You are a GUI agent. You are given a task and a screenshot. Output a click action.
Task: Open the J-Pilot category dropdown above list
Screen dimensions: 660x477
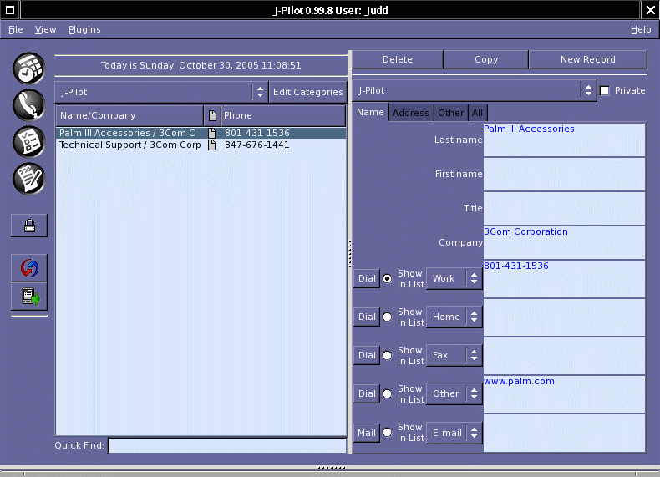pyautogui.click(x=160, y=92)
